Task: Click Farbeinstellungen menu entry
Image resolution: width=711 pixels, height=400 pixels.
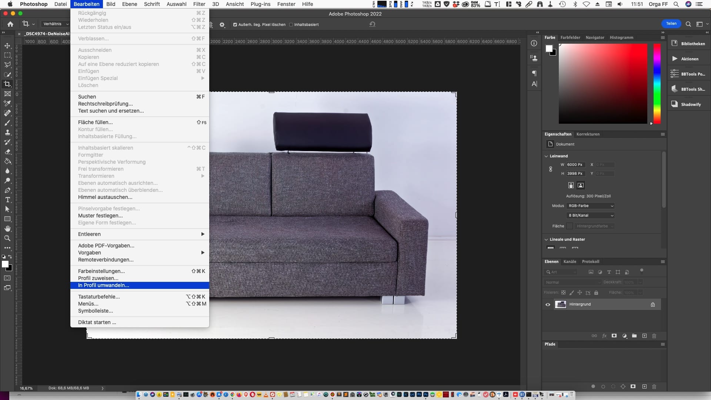Action: point(101,271)
